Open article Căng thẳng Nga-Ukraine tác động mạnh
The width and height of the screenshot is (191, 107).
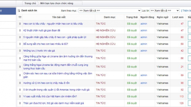pyautogui.click(x=56, y=67)
